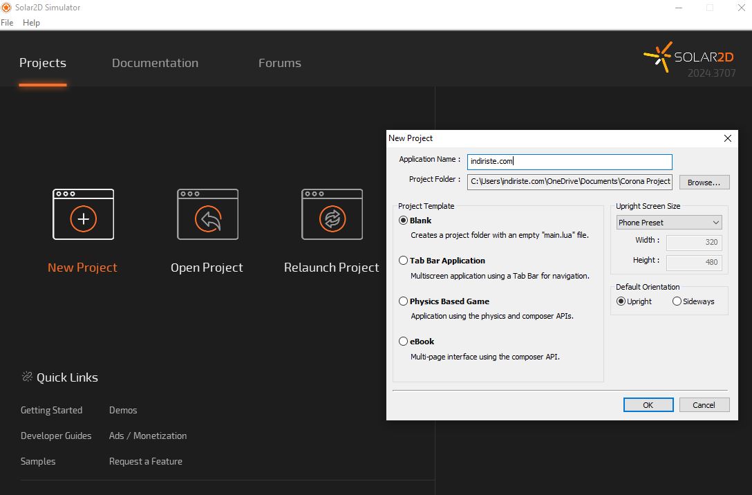The width and height of the screenshot is (752, 495).
Task: Click OK to create the project
Action: [648, 405]
